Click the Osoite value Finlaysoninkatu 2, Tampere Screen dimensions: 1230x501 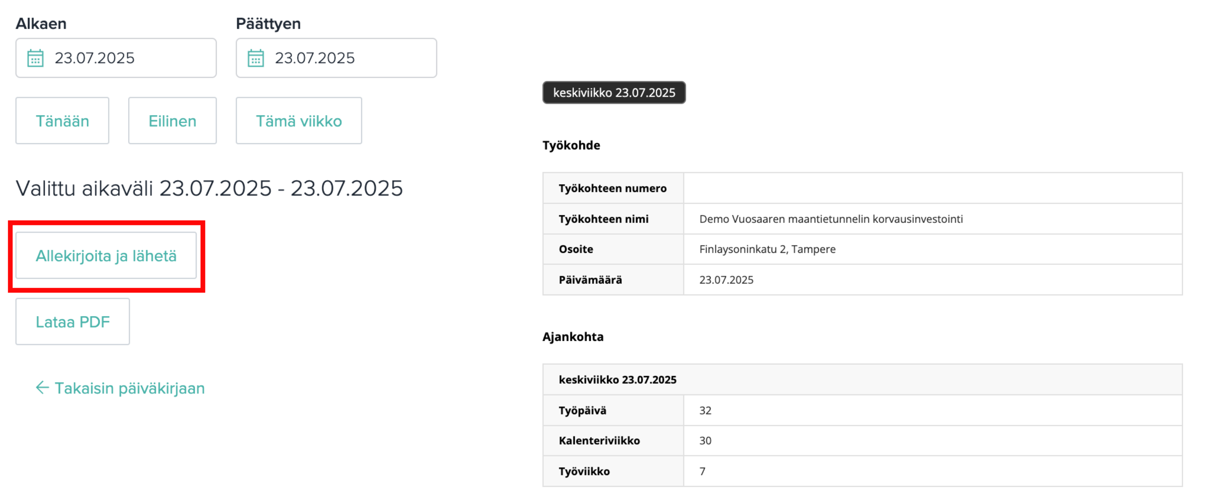click(x=767, y=249)
